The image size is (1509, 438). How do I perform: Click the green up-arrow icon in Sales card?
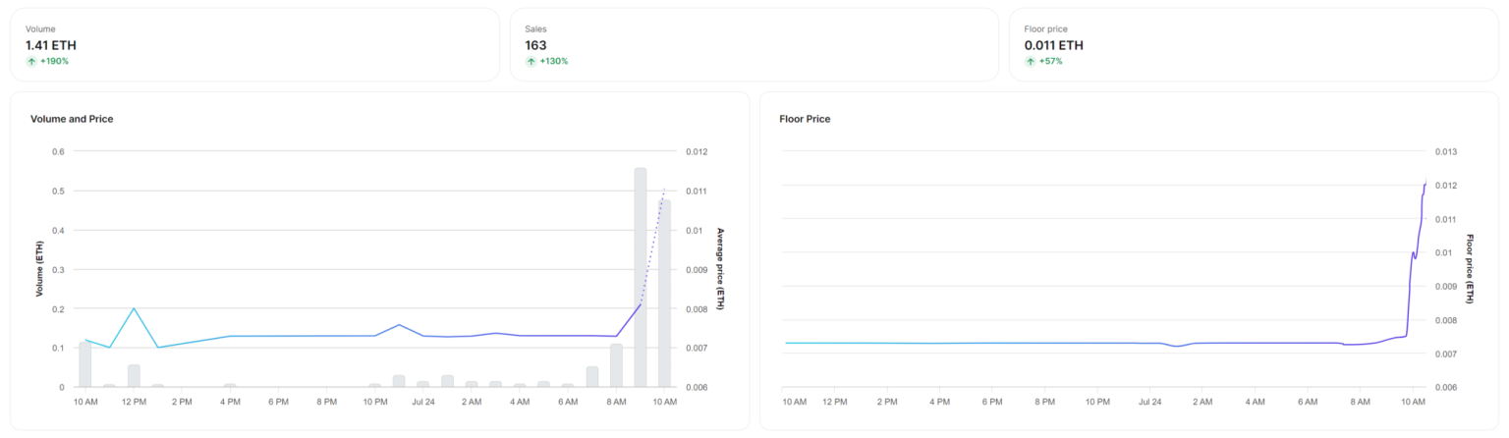tap(531, 61)
